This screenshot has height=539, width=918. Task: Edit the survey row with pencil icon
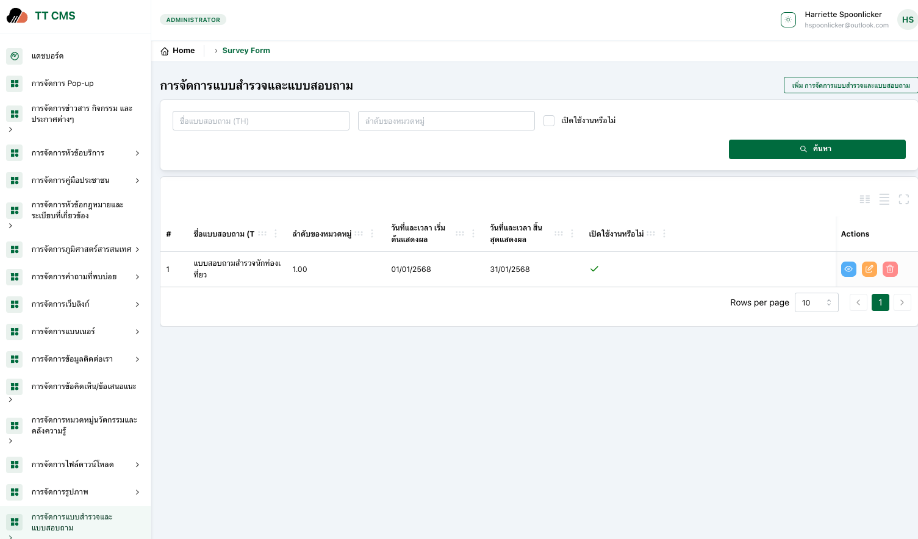[x=869, y=269]
